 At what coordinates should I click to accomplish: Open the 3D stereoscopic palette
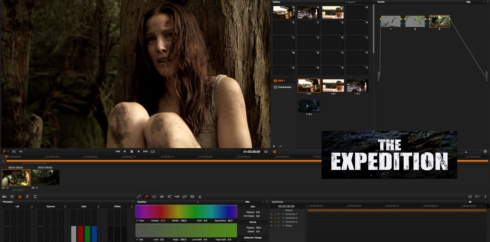[x=192, y=197]
